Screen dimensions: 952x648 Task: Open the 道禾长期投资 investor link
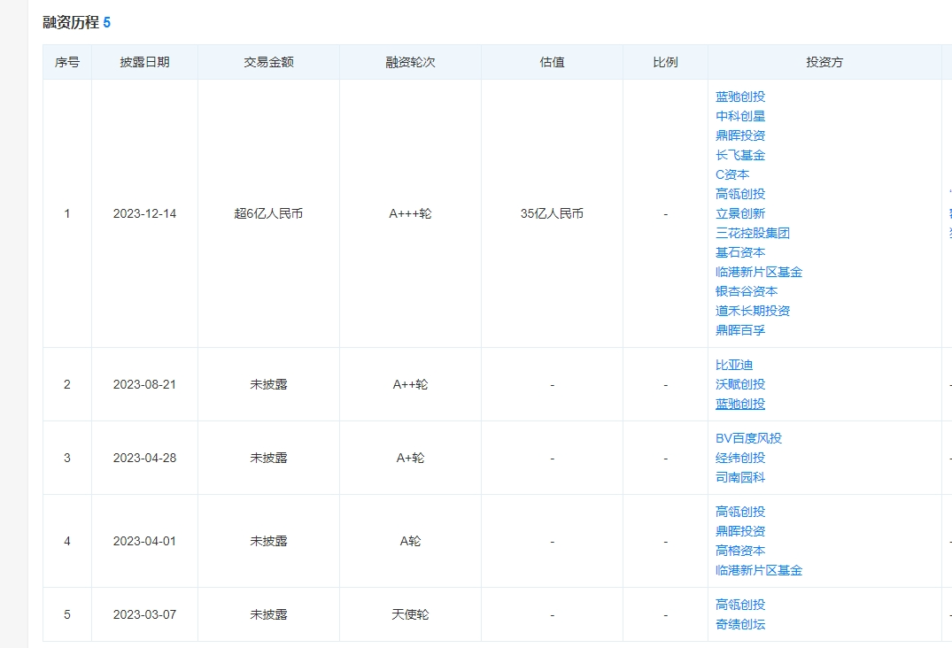[x=752, y=311]
